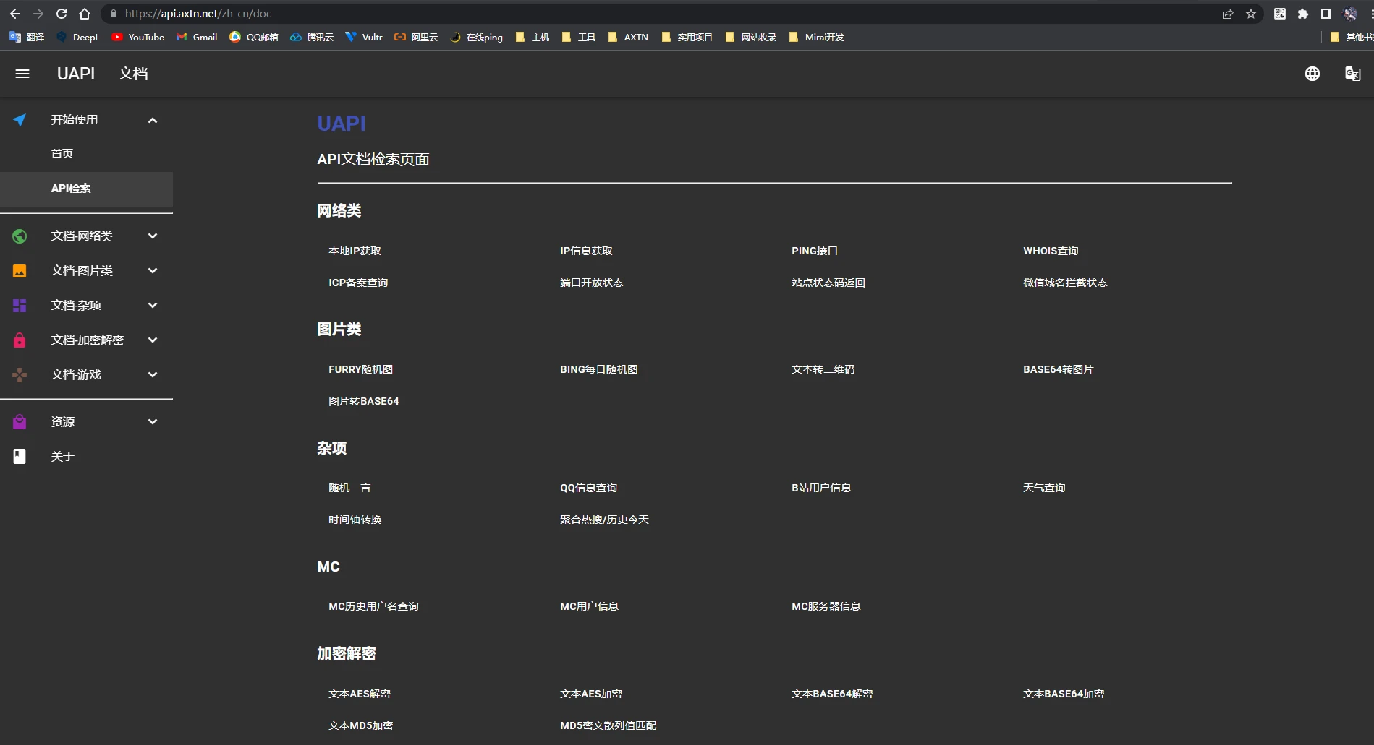Click the purple grid 文档-杂项 icon
The height and width of the screenshot is (745, 1374).
coord(20,306)
